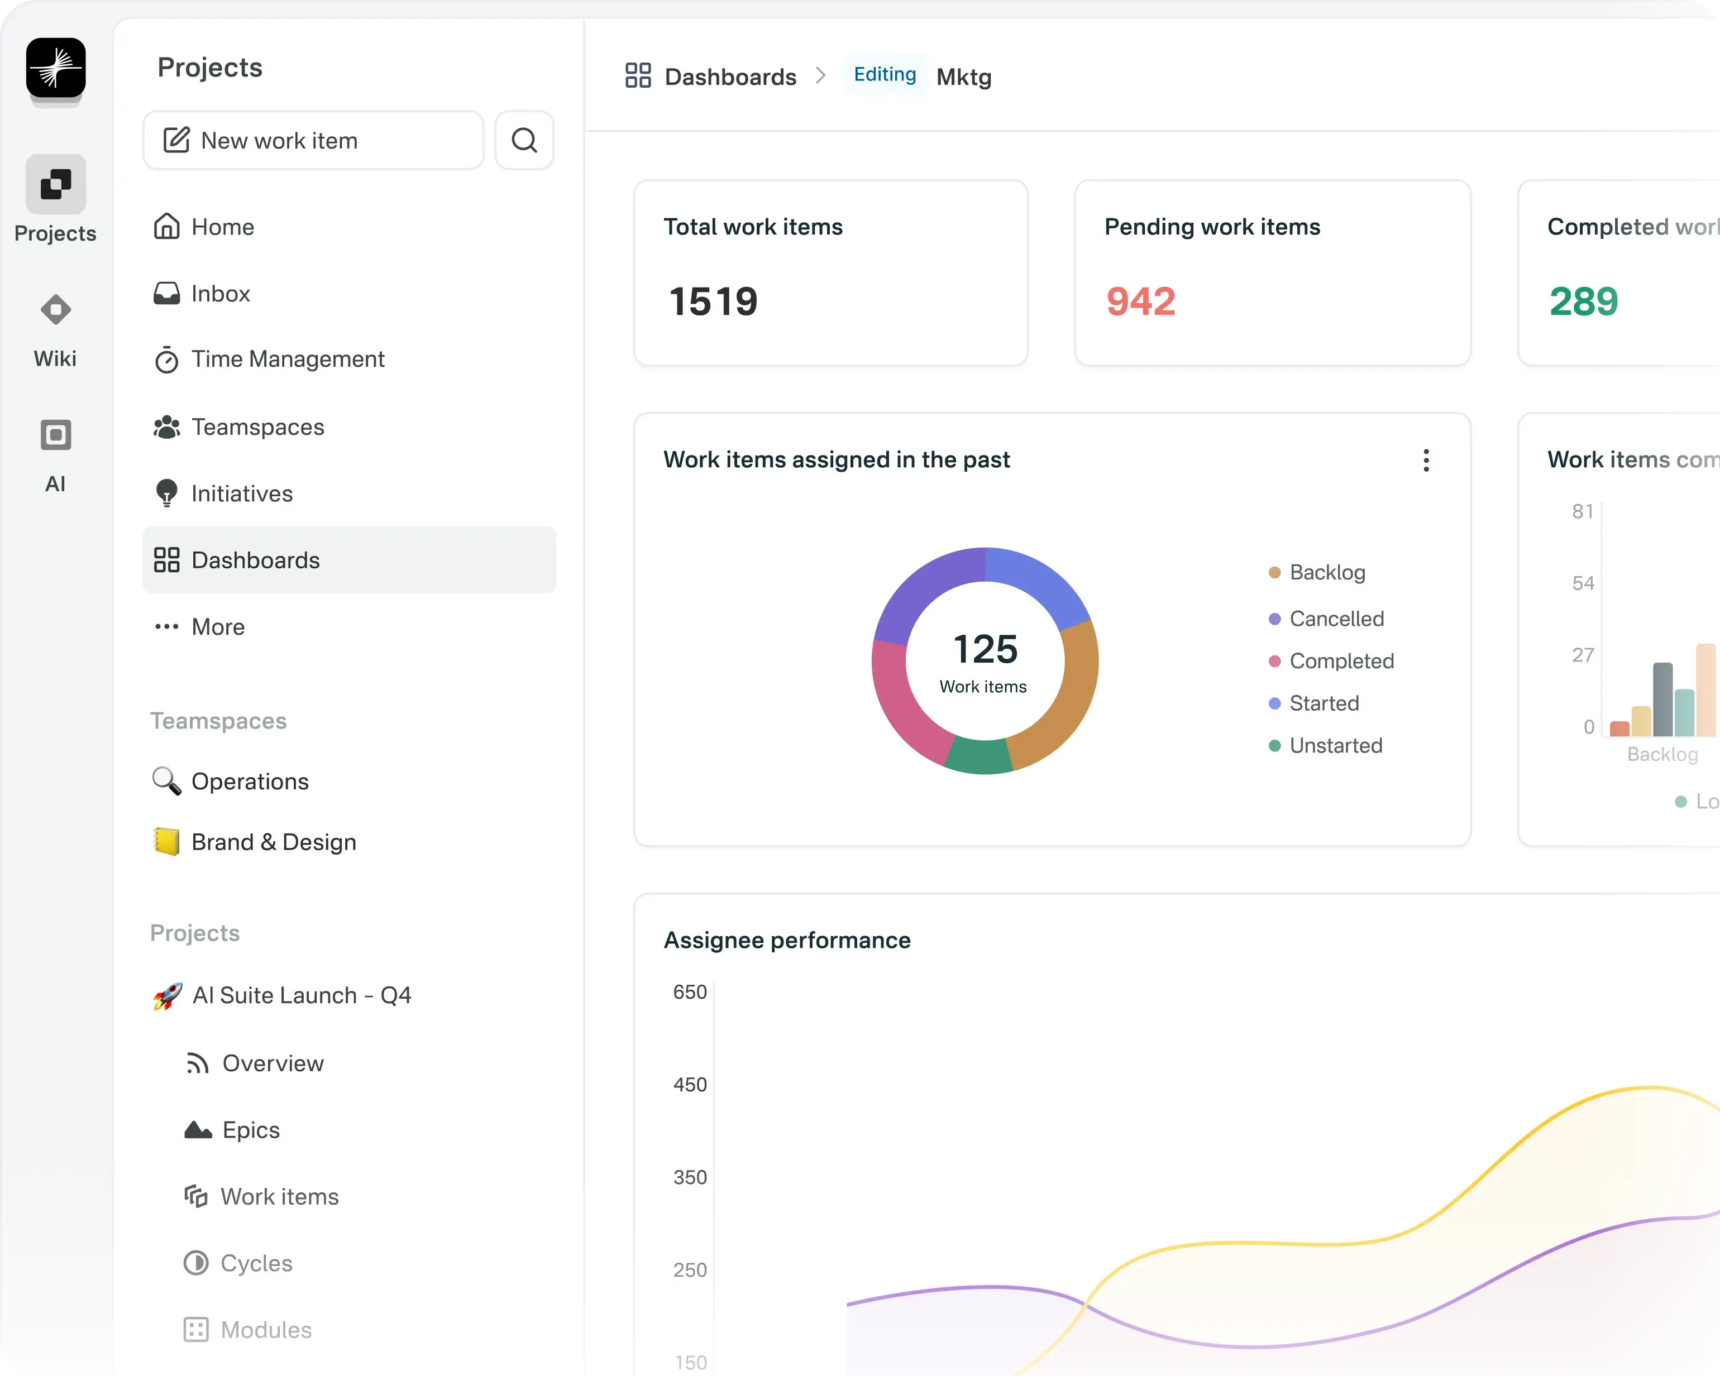The height and width of the screenshot is (1376, 1720).
Task: Open the Brand & Design teamspace
Action: [x=273, y=842]
